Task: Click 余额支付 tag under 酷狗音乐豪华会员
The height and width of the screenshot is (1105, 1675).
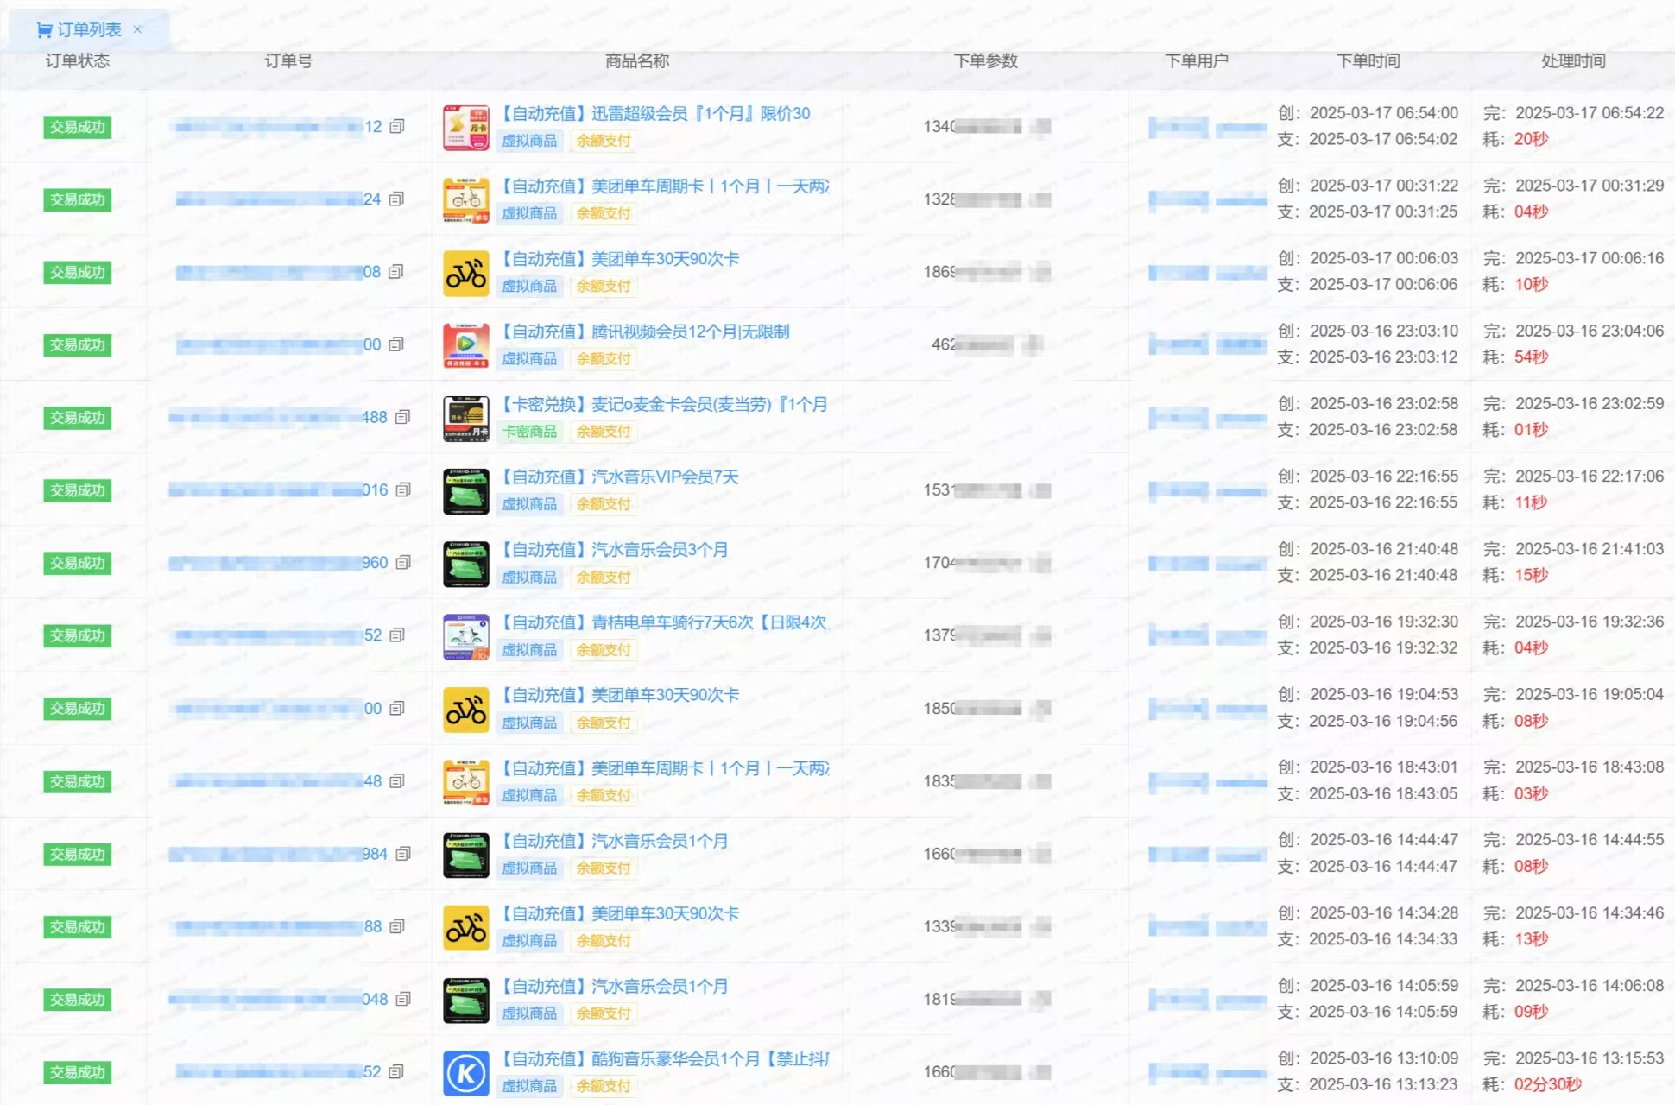Action: pyautogui.click(x=604, y=1086)
